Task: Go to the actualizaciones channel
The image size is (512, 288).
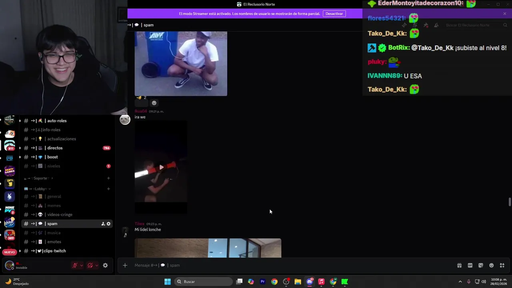Action: [67, 139]
